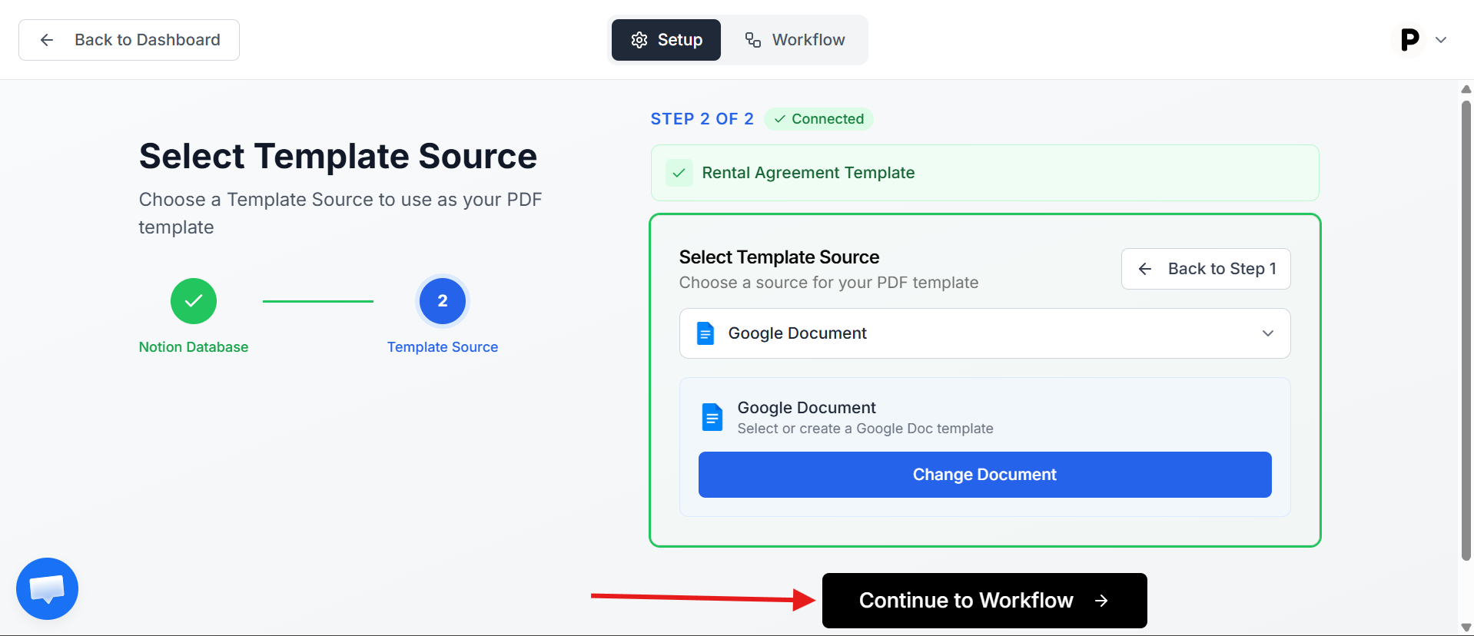Screen dimensions: 1474x636
Task: Click the gear icon on Setup tab
Action: tap(639, 40)
